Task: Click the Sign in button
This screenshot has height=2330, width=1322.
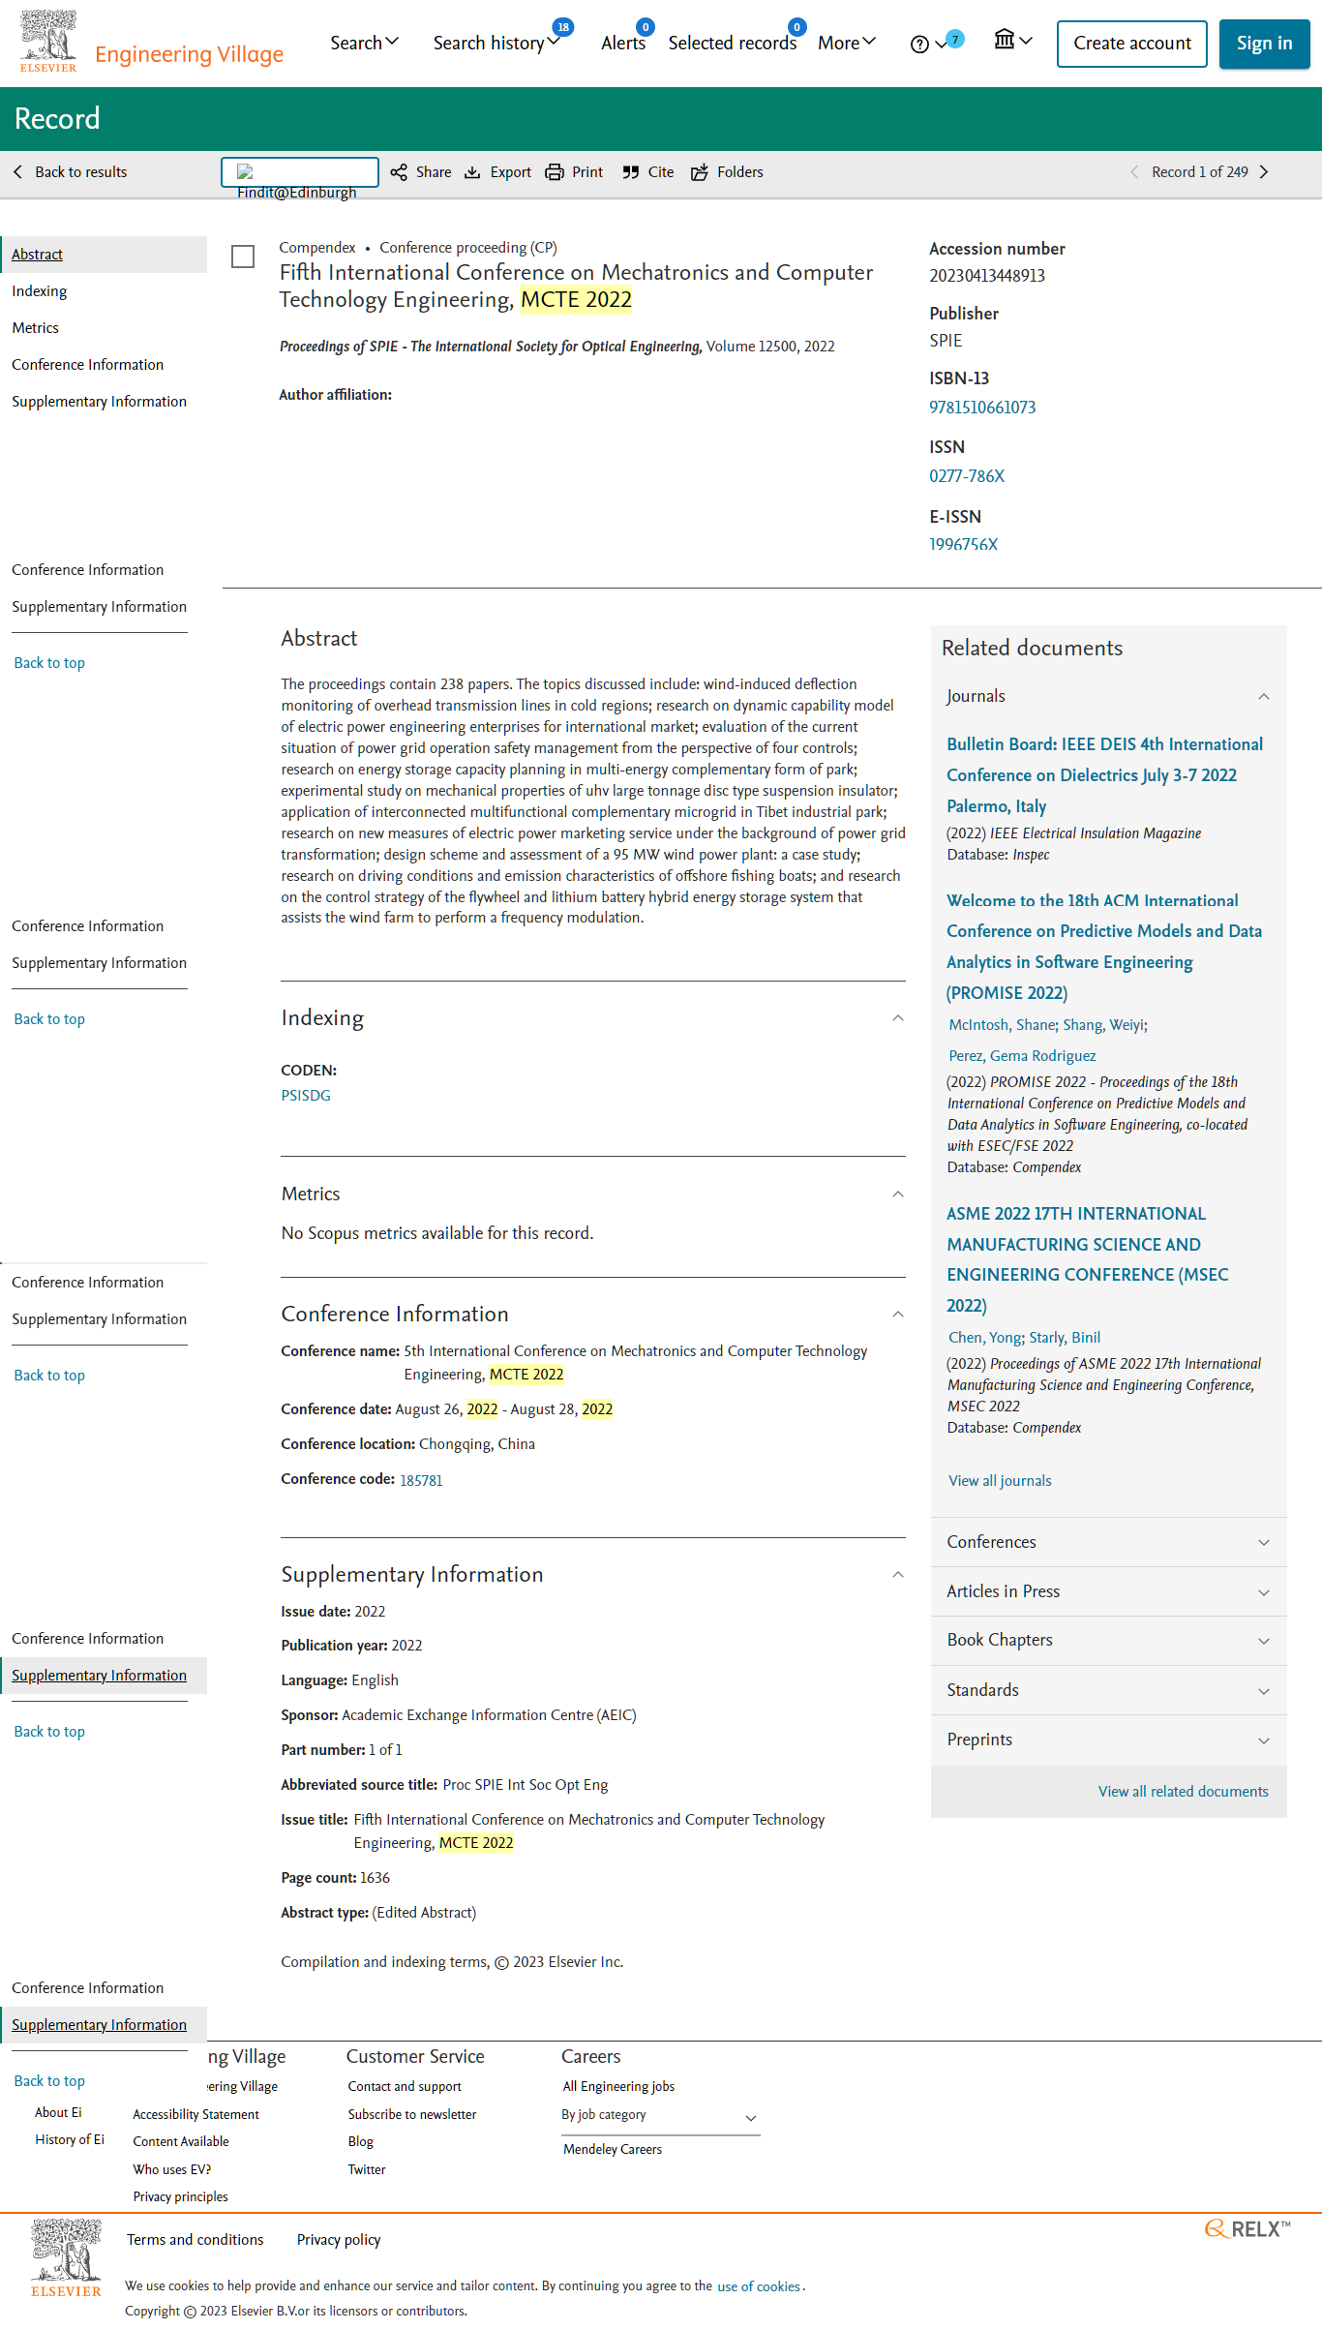Action: pos(1264,44)
